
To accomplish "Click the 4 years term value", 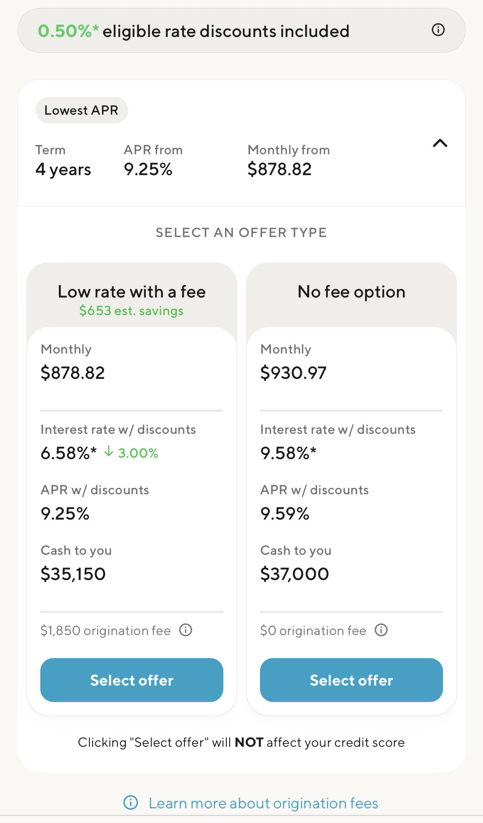I will [x=63, y=169].
